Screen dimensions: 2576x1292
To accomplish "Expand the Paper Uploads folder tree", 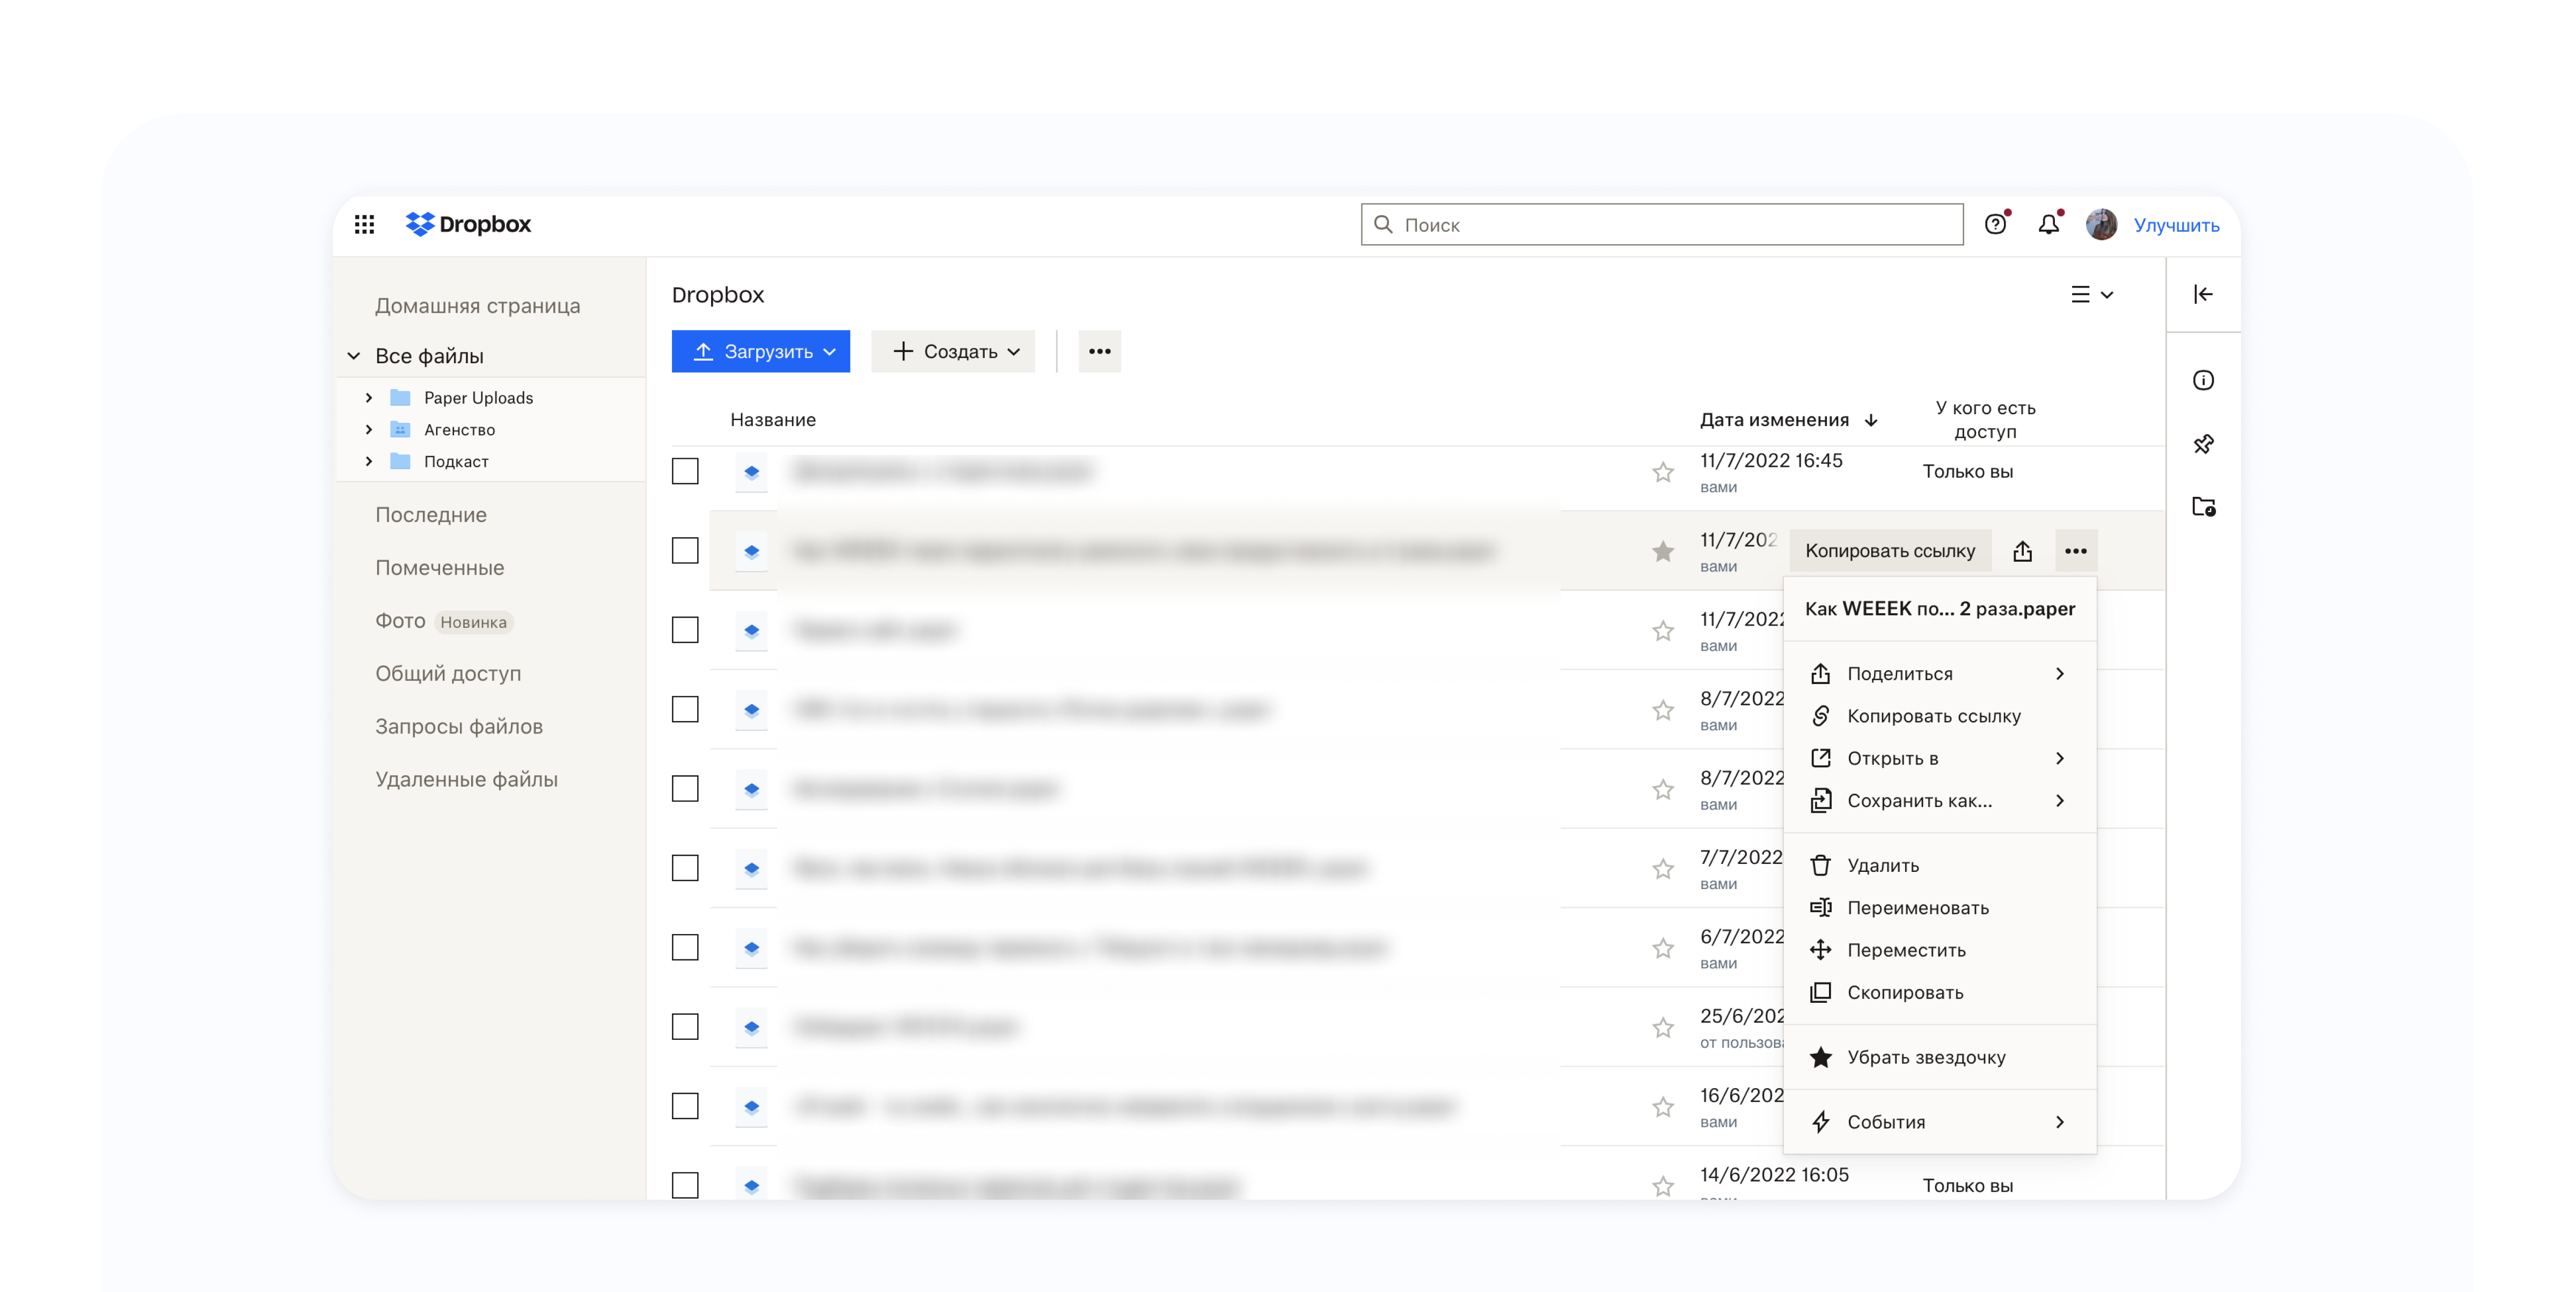I will click(x=369, y=398).
